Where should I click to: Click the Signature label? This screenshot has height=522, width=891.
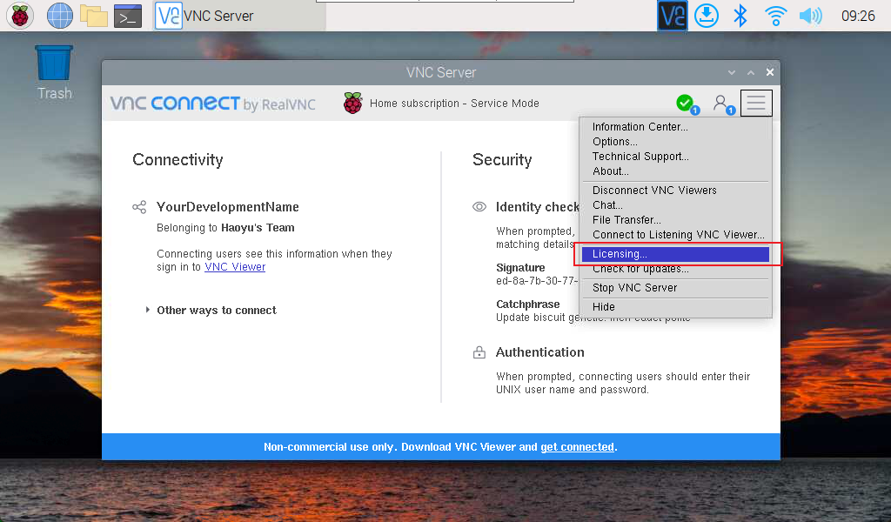[520, 268]
